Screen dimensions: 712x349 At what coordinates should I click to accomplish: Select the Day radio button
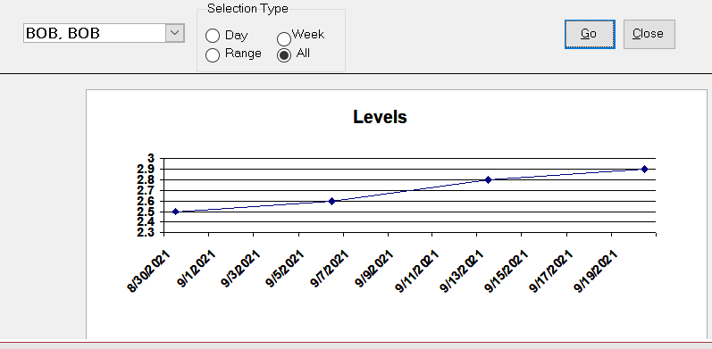(213, 36)
